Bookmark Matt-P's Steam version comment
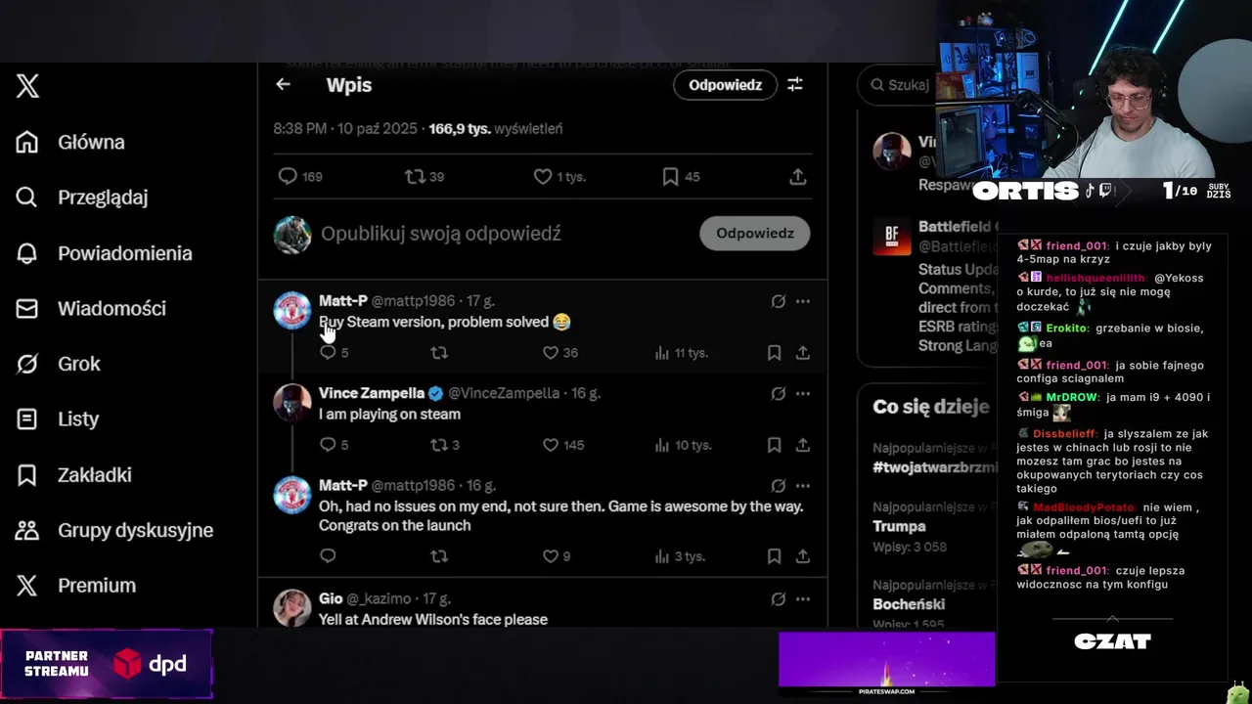 tap(774, 353)
